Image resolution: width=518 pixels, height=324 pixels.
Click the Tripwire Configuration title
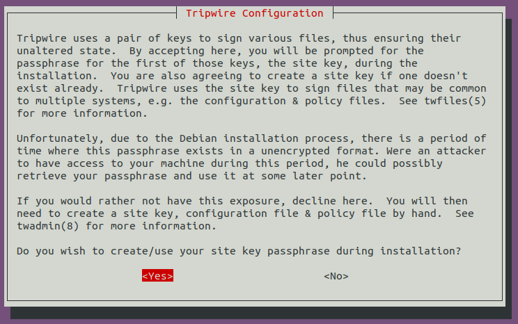(254, 13)
